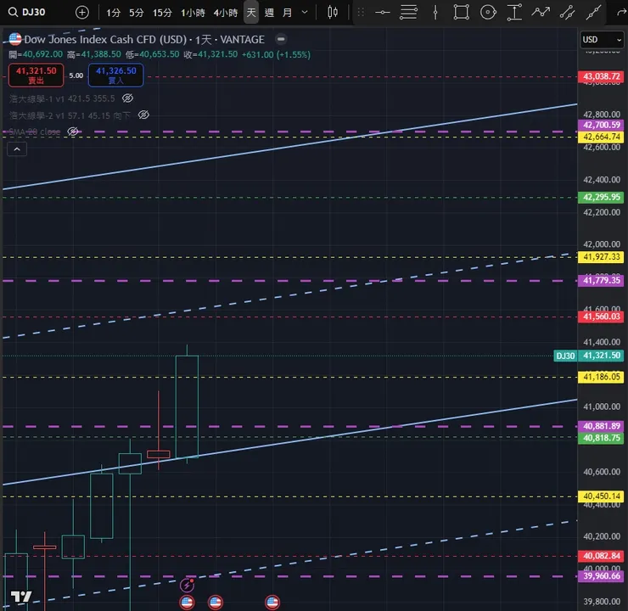Click the red 賣出 sell button
The height and width of the screenshot is (611, 628).
36,76
